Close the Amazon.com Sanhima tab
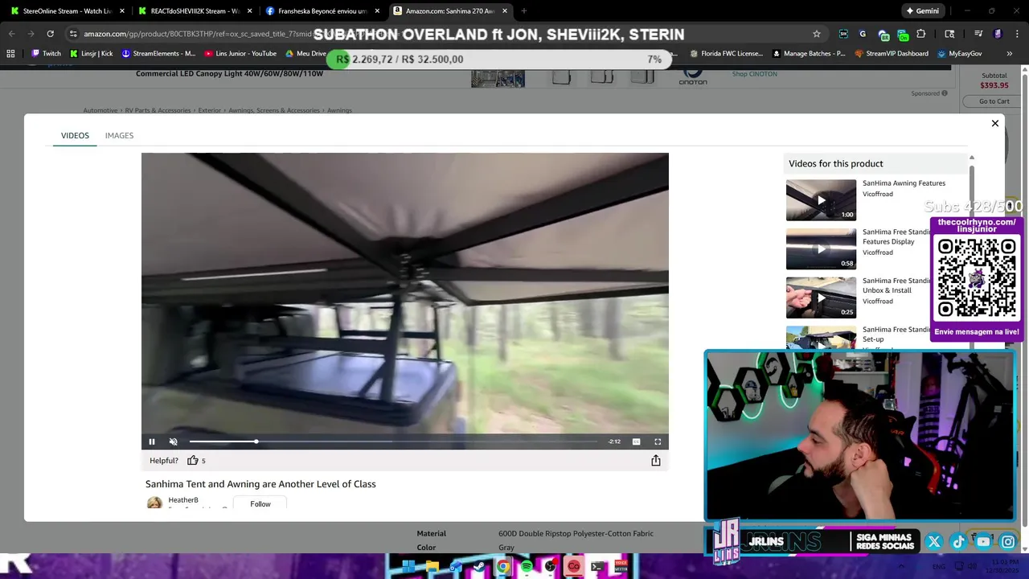The image size is (1029, 579). (x=505, y=11)
